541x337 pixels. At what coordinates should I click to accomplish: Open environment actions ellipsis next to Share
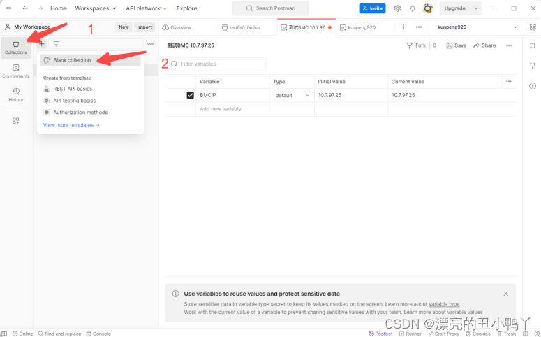(x=510, y=45)
